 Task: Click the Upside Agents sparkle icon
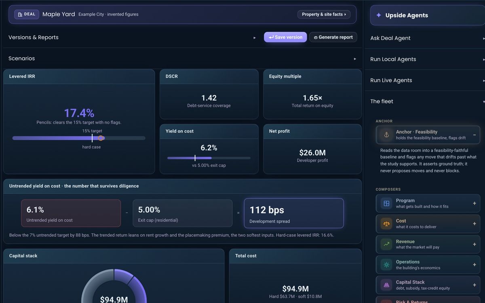click(x=379, y=15)
